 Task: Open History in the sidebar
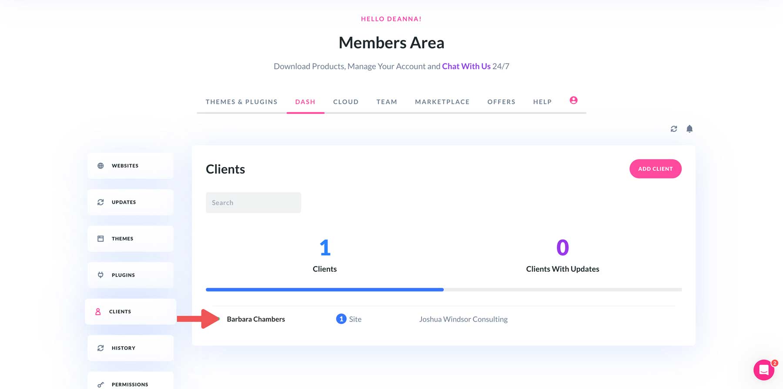pos(130,348)
